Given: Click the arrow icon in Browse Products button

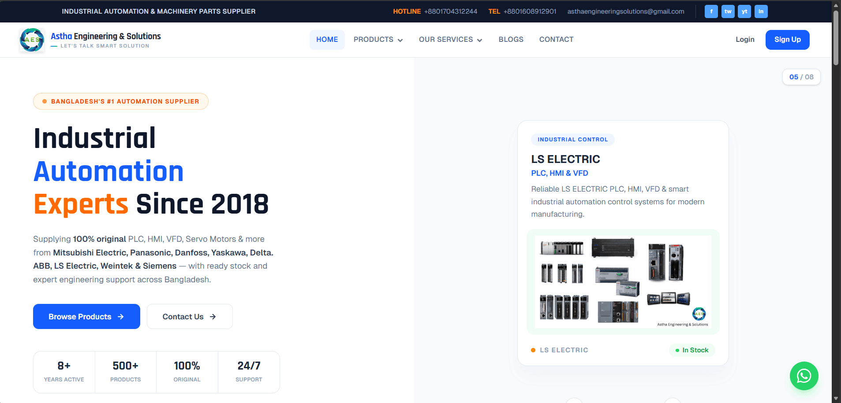Looking at the screenshot, I should [x=121, y=317].
